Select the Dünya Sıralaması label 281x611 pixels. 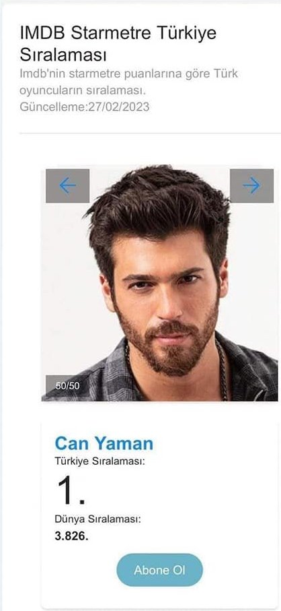point(97,519)
